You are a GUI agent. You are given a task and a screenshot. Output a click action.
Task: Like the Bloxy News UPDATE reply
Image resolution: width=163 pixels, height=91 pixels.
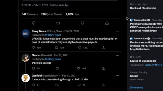(80, 48)
